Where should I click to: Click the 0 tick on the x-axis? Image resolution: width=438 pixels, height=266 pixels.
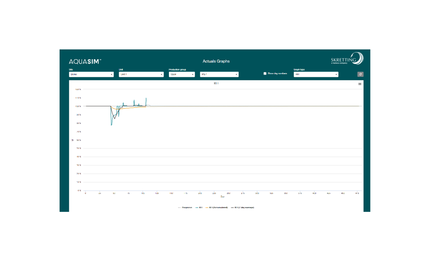(x=86, y=193)
